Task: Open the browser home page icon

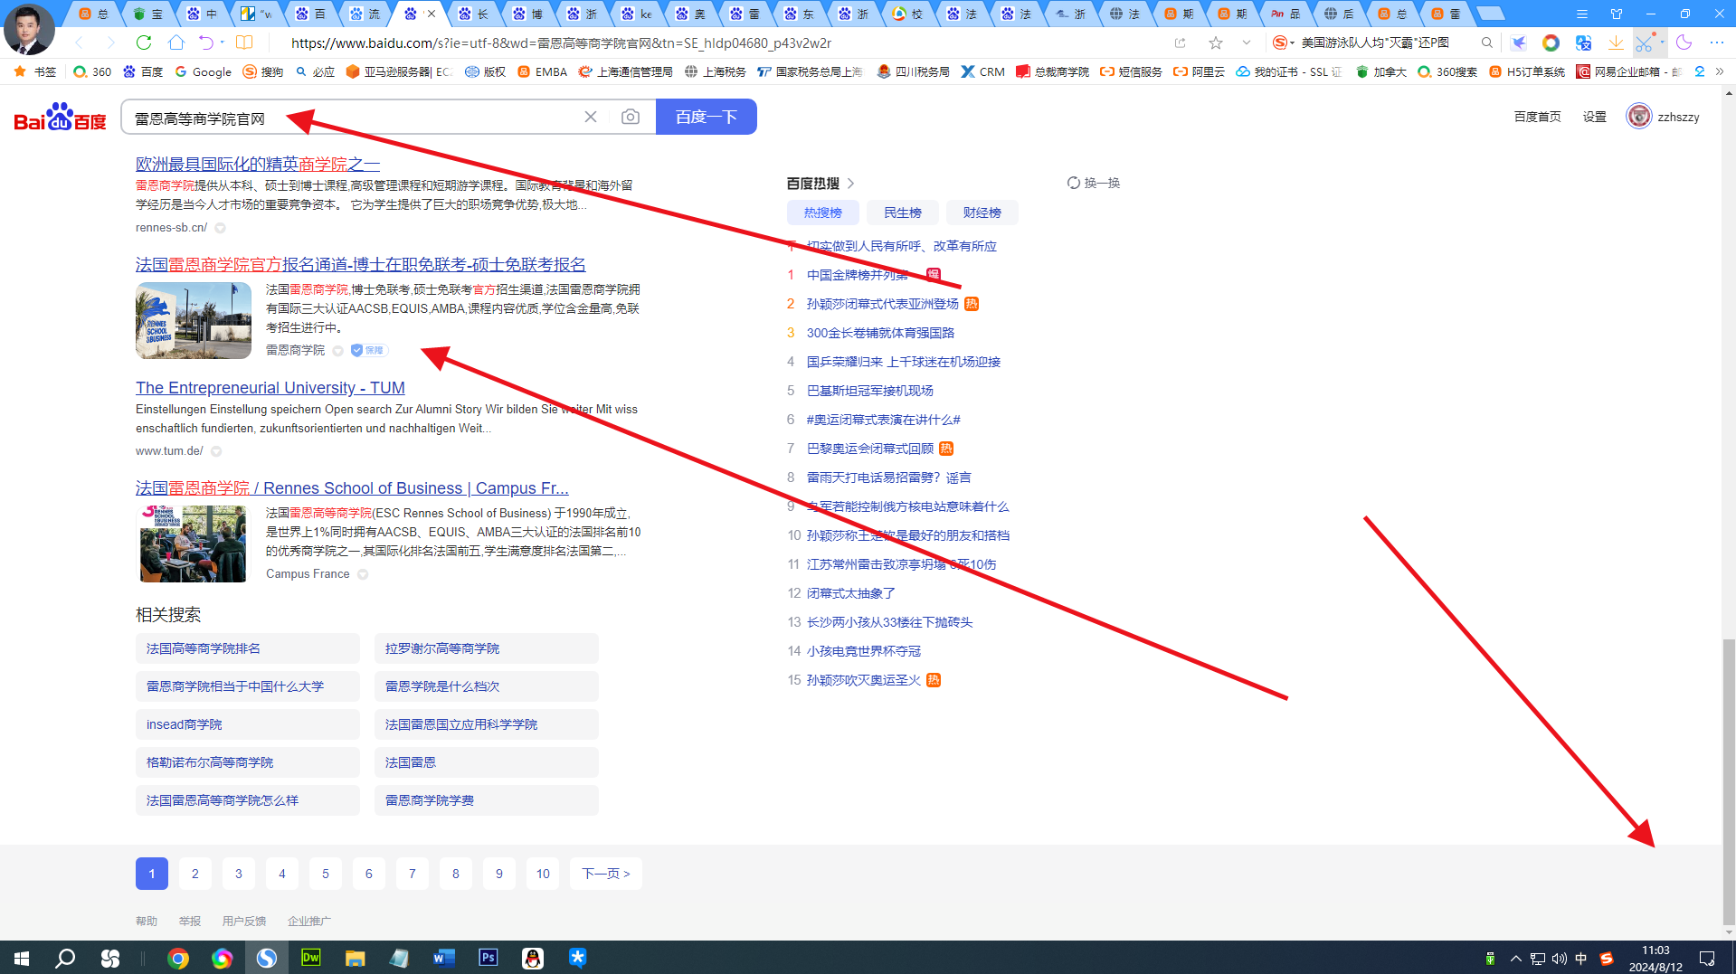Action: pyautogui.click(x=178, y=43)
